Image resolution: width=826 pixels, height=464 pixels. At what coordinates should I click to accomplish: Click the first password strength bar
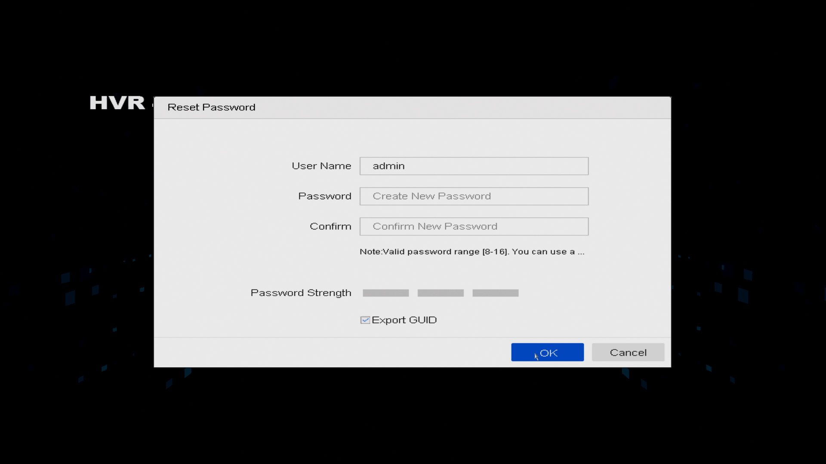[385, 293]
